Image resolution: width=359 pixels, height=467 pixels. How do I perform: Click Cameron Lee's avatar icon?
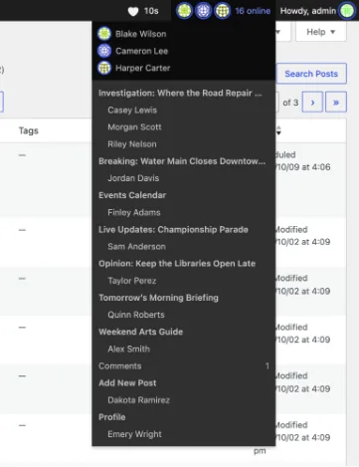[x=104, y=51]
